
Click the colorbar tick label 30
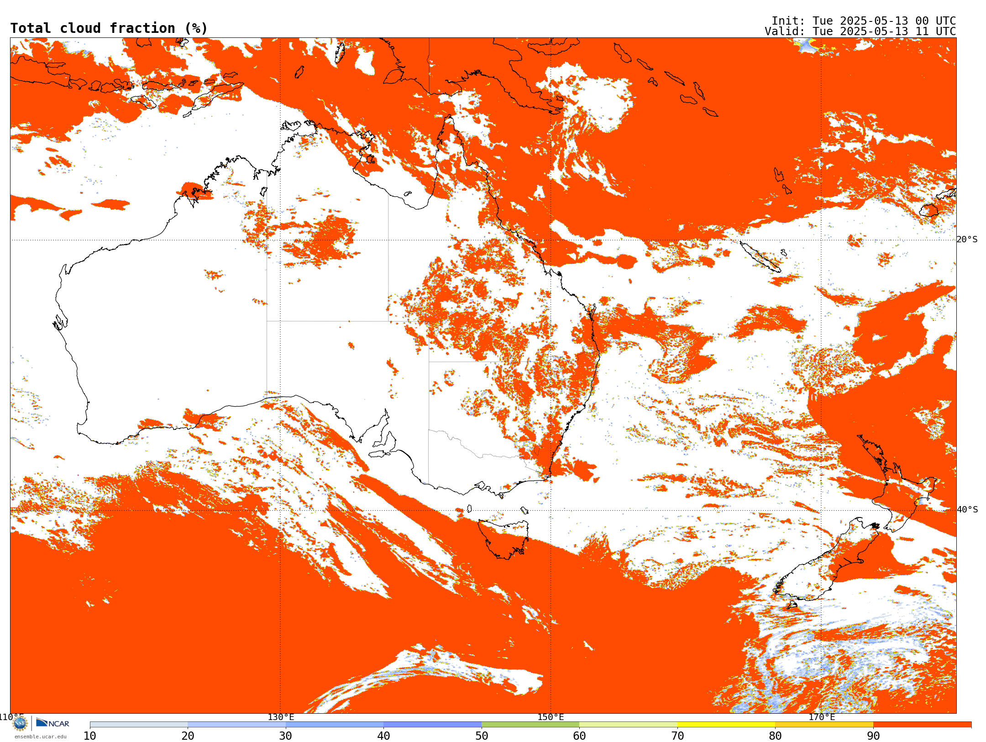click(286, 736)
